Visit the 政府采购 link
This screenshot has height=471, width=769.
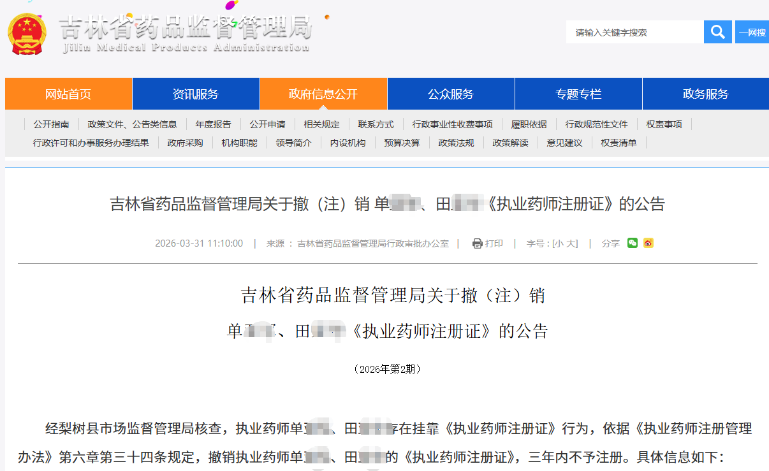(x=185, y=143)
